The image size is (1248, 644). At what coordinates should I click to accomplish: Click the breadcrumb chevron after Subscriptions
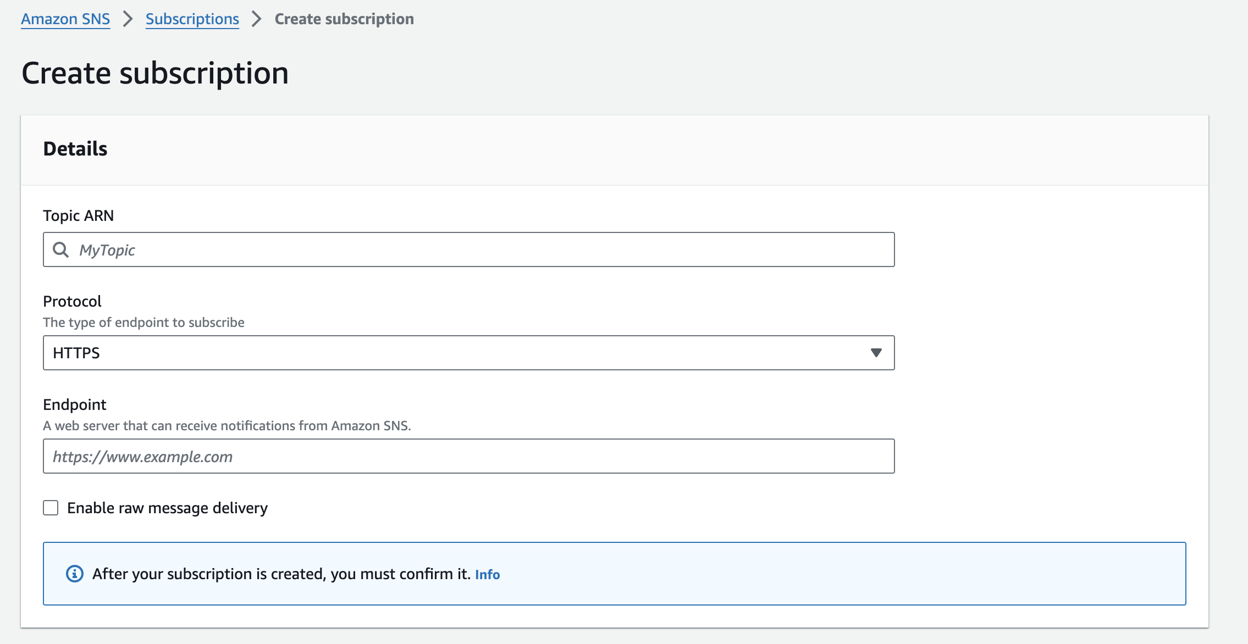(256, 19)
